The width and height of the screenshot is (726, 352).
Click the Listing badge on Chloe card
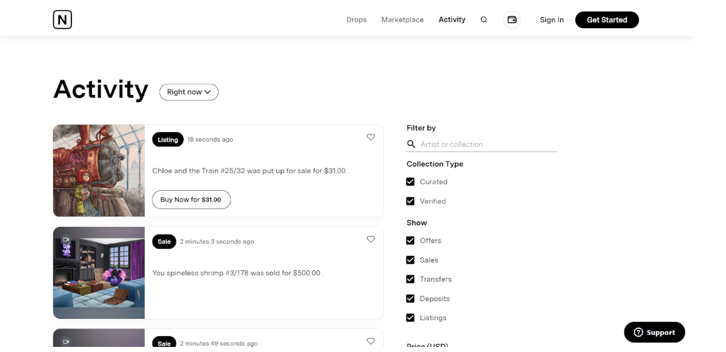pos(168,140)
